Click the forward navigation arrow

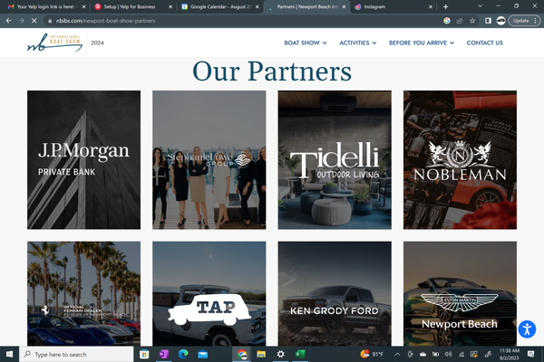22,21
